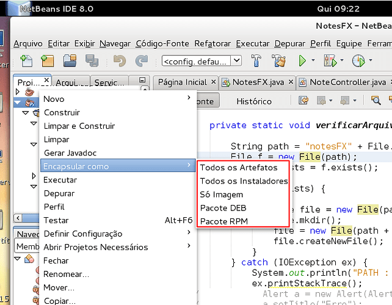The image size is (392, 305).
Task: Open the Navegar menu
Action: coord(115,43)
